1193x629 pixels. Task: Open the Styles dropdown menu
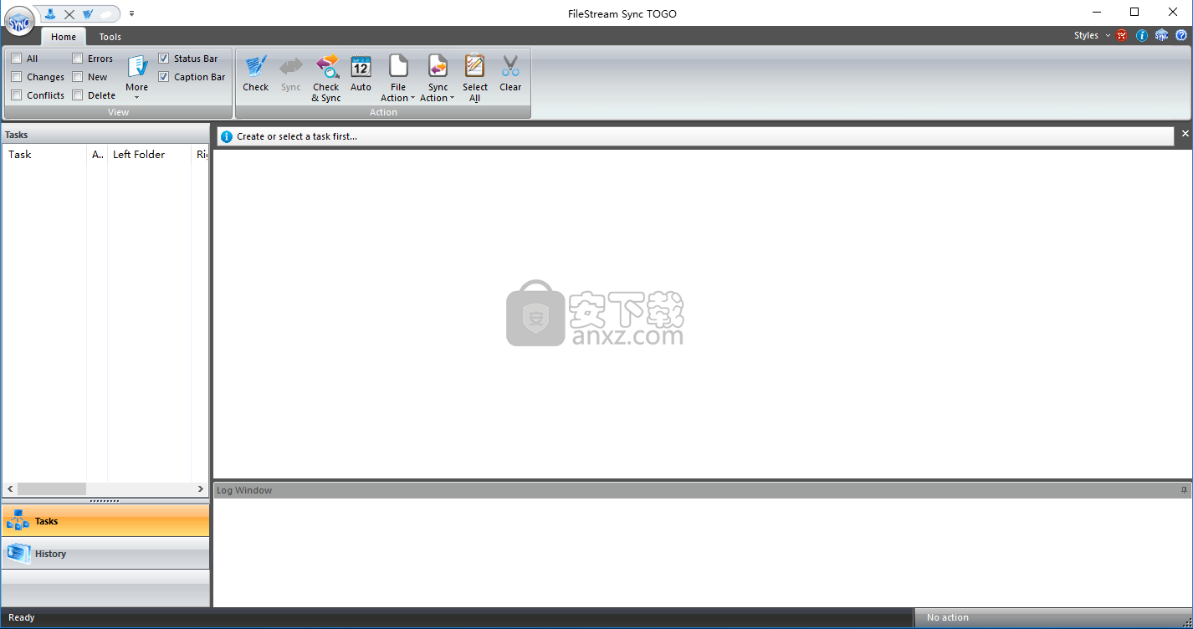tap(1092, 36)
